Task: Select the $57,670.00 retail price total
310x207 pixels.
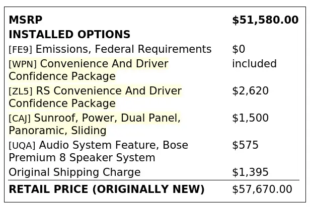Action: 262,189
